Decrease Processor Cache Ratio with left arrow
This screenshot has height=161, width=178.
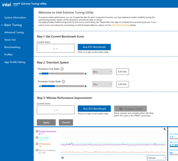pos(40,86)
